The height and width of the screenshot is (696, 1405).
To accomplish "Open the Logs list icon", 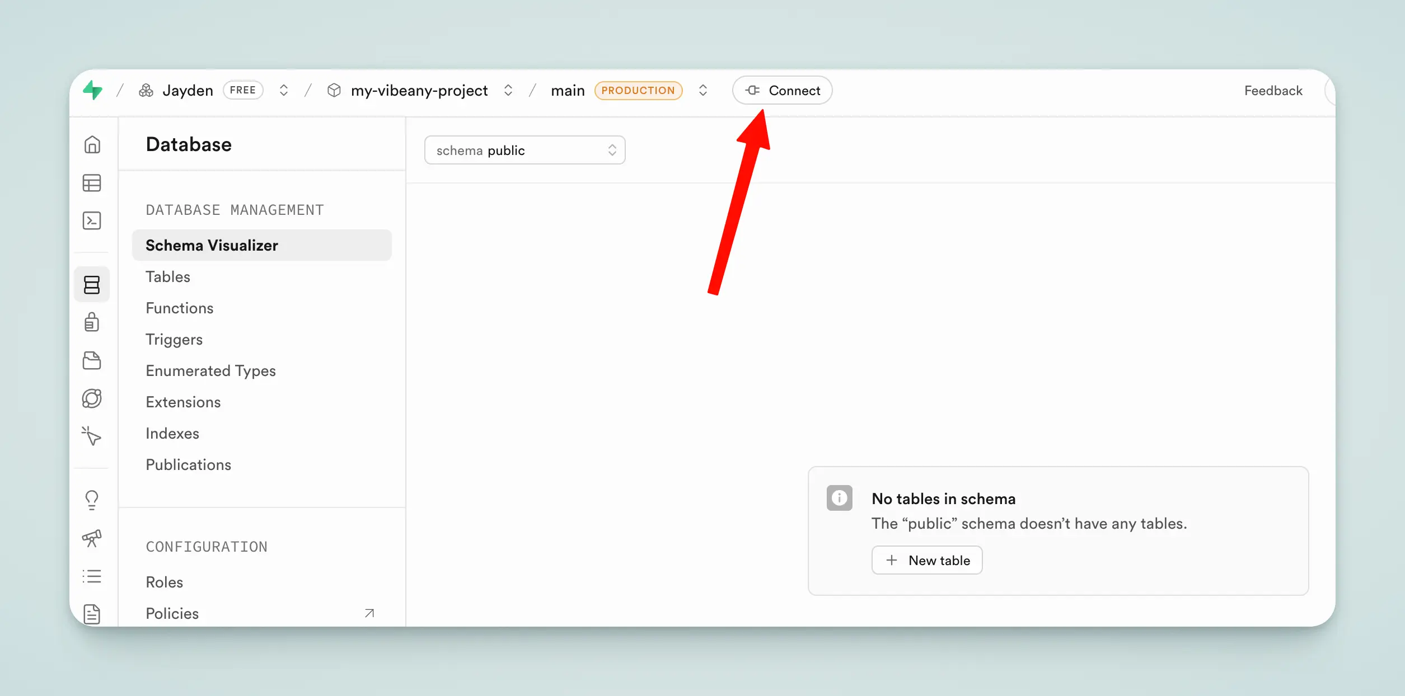I will (92, 576).
